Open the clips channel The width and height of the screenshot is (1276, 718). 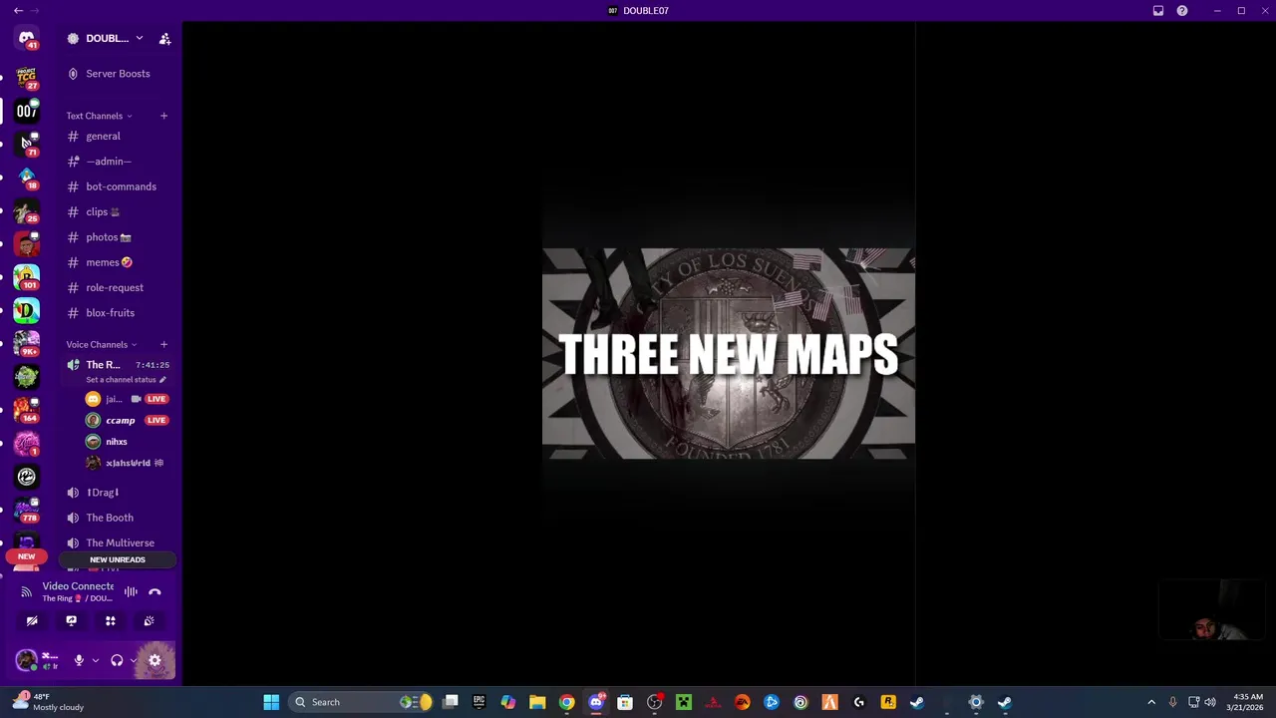(119, 212)
